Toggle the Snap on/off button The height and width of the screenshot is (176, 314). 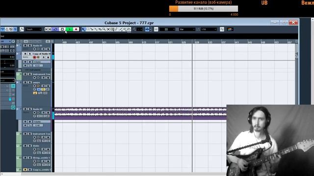coord(156,29)
